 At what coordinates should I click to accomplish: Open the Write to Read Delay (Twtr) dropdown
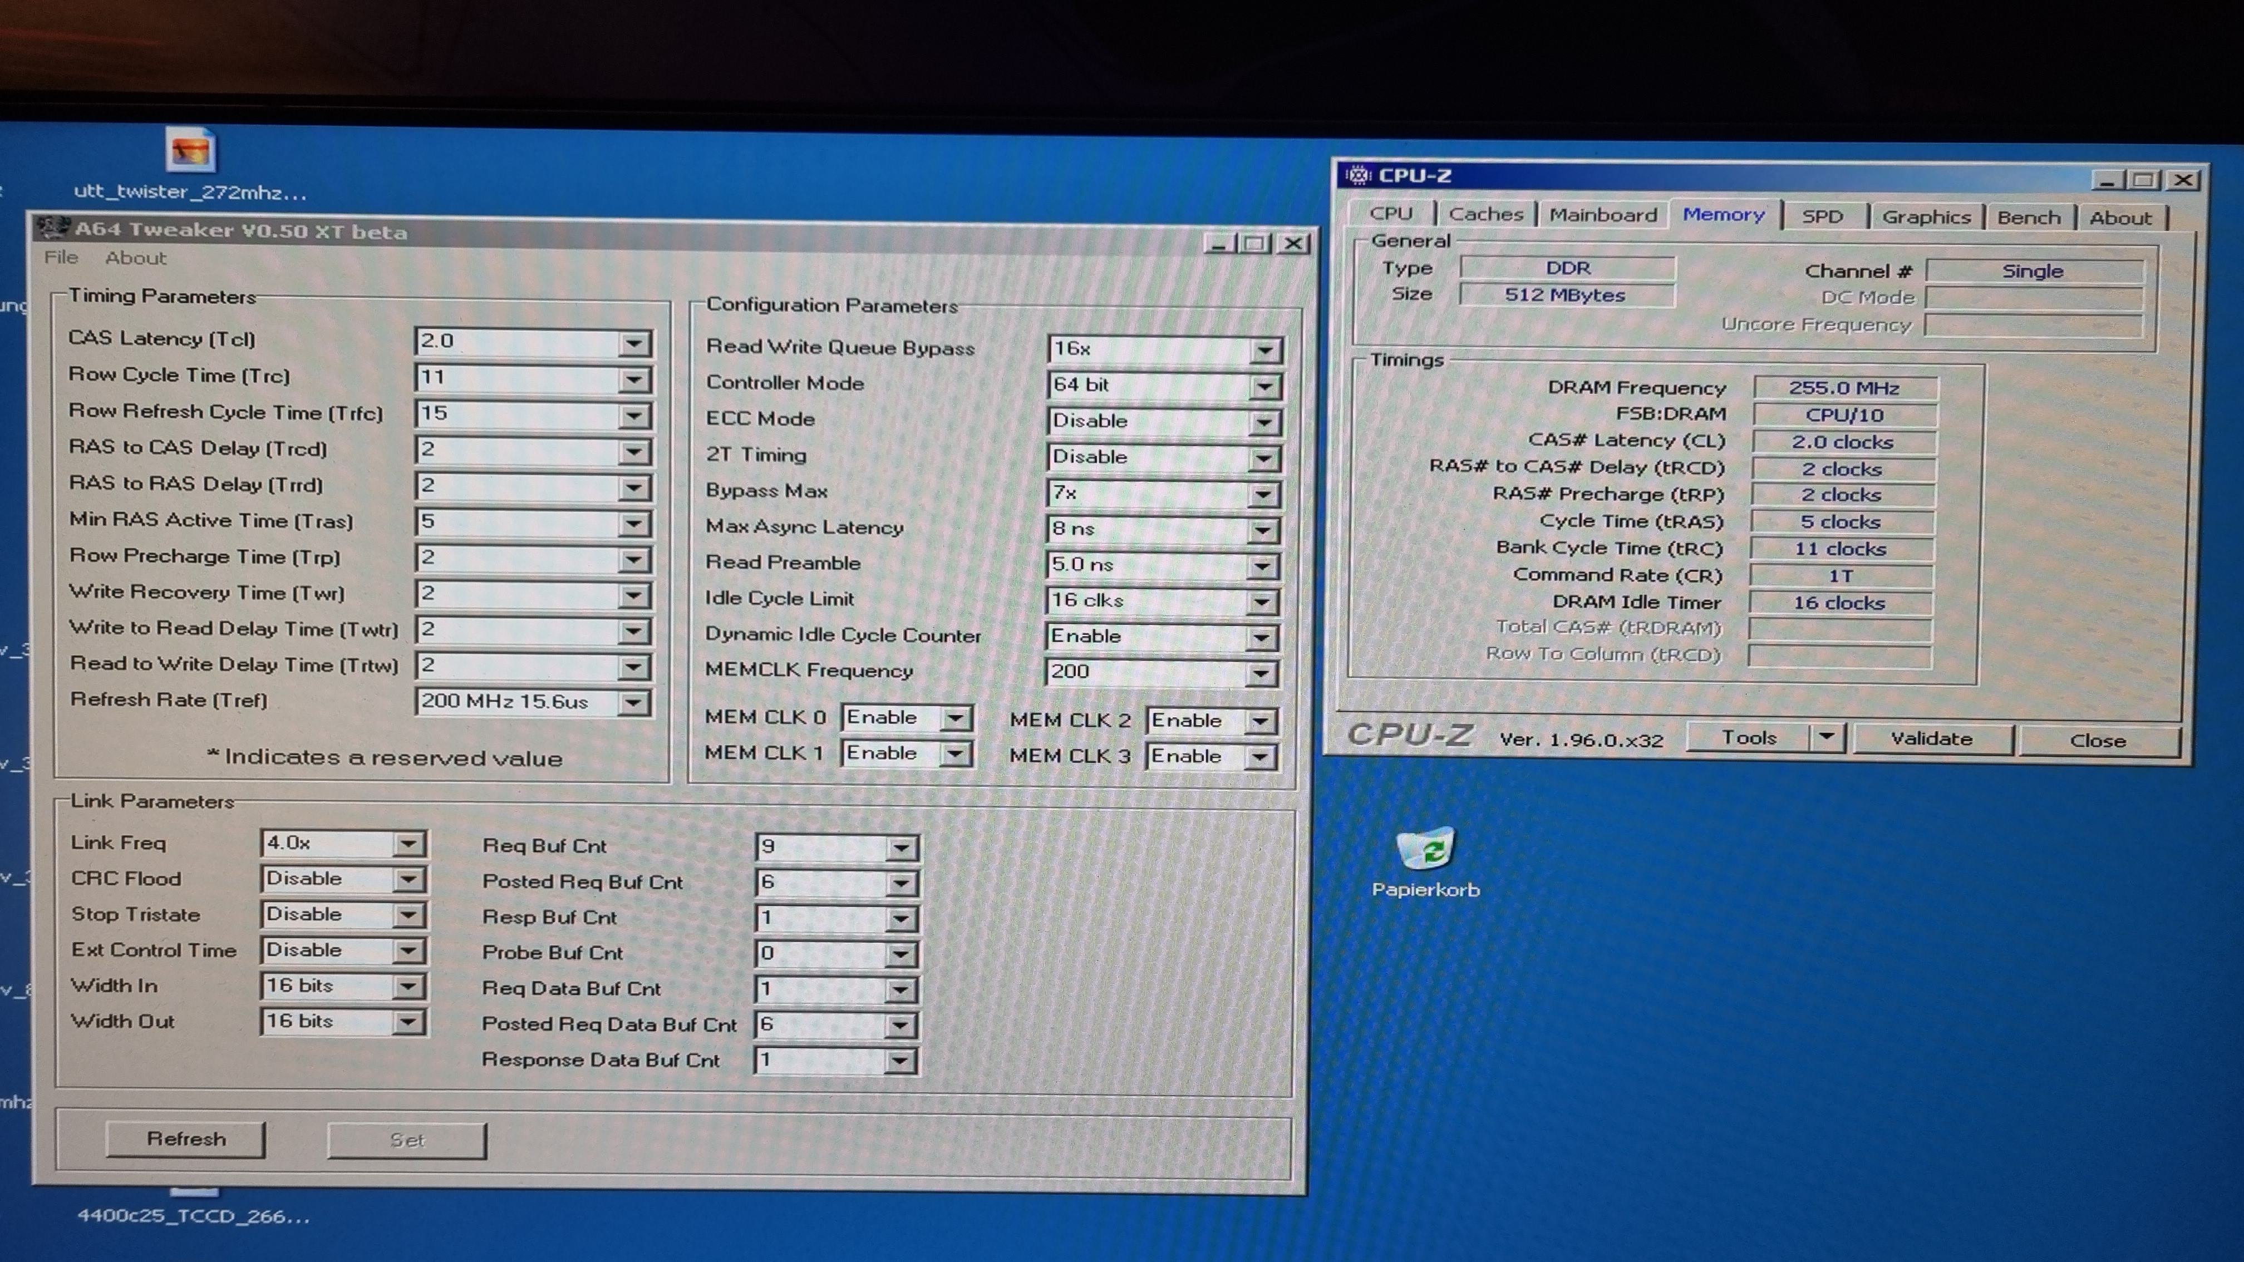pyautogui.click(x=634, y=630)
